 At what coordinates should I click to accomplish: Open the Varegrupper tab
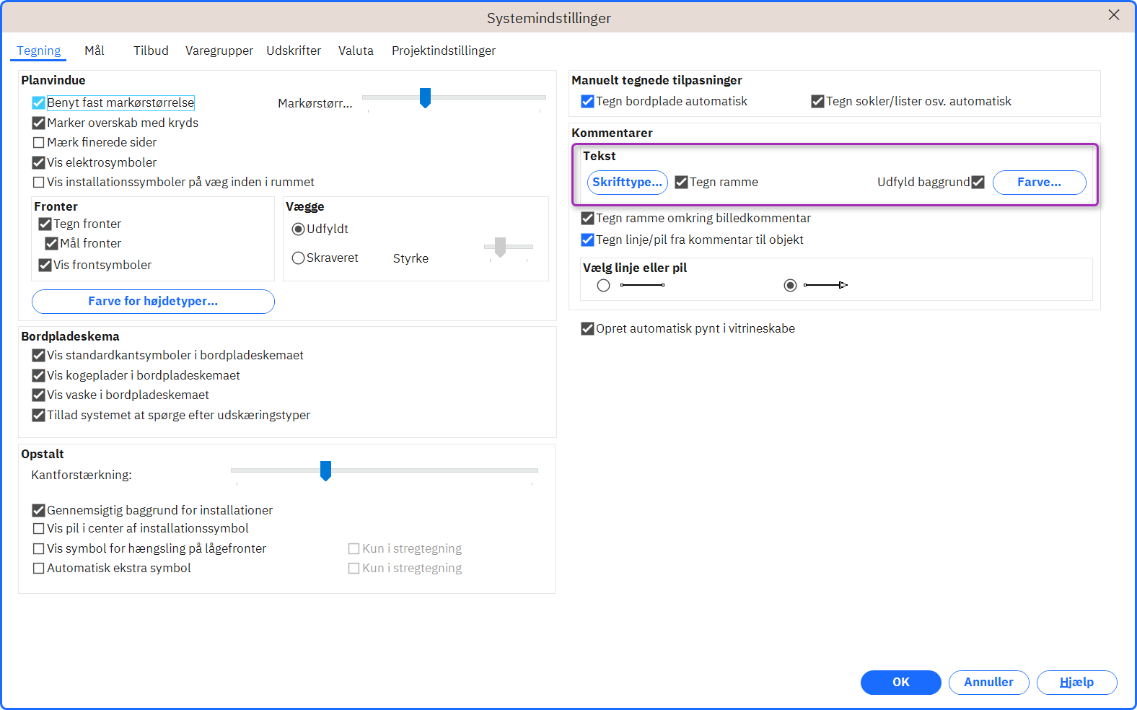click(219, 51)
